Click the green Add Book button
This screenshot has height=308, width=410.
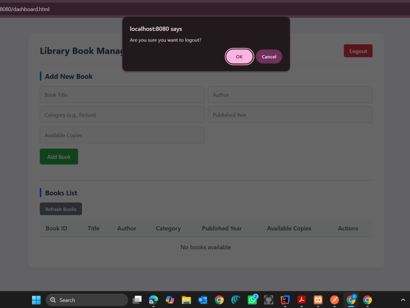59,156
